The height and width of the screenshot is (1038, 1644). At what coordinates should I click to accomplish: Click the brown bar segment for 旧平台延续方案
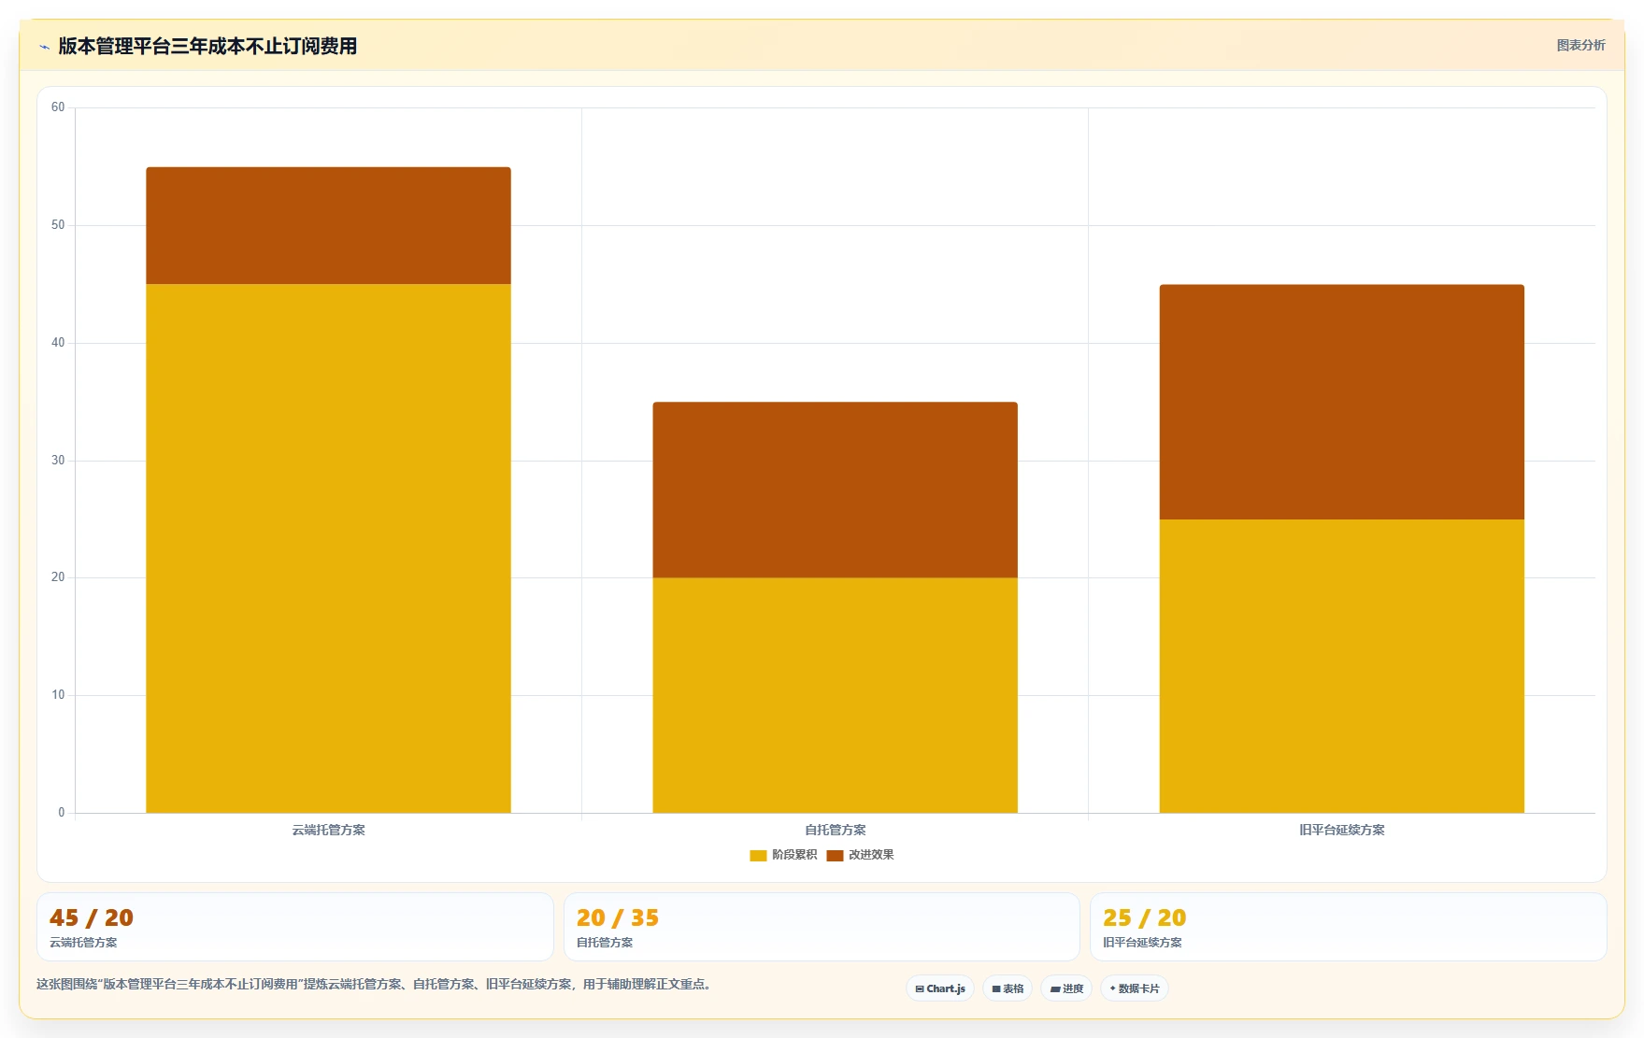(1341, 402)
